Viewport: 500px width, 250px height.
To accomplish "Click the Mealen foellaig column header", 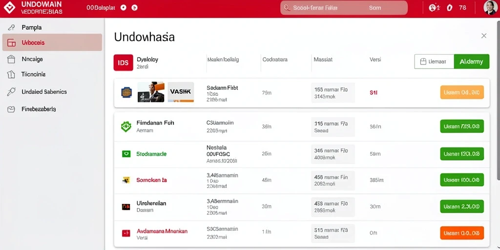I will (223, 59).
